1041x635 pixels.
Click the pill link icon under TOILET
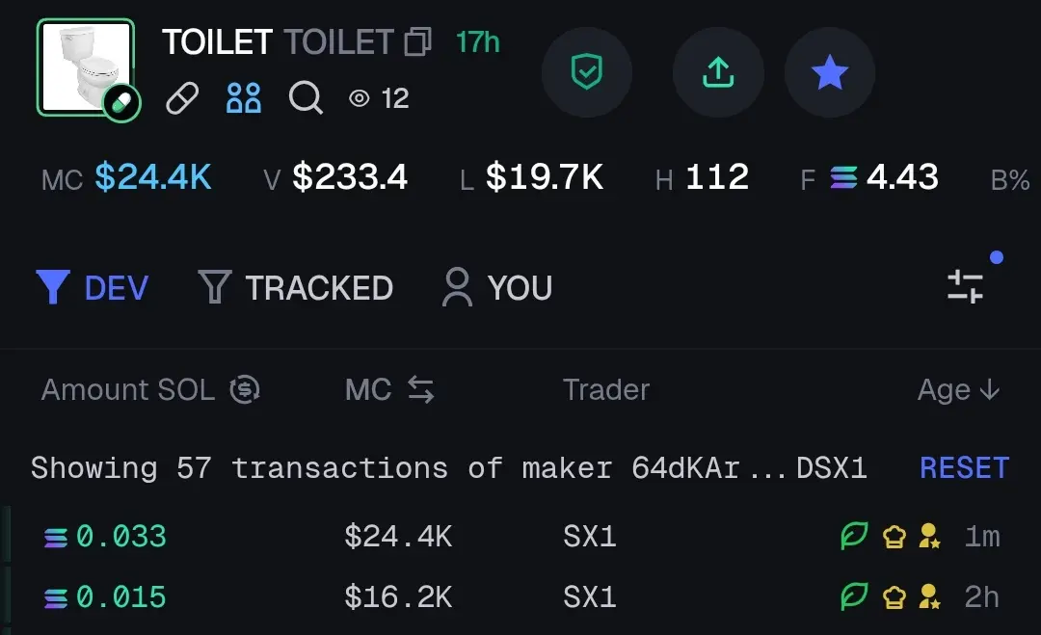coord(182,98)
